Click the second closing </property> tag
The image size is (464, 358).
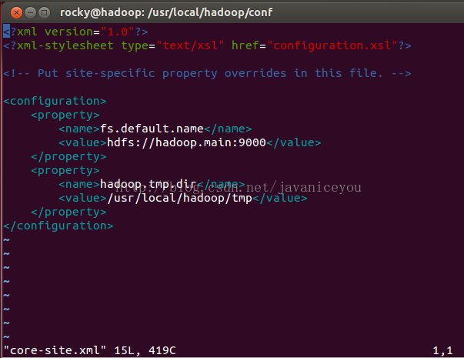[68, 212]
